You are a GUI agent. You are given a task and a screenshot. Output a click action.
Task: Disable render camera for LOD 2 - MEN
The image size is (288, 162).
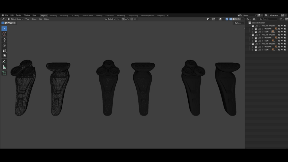(285, 41)
